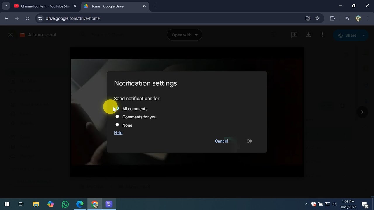Open a new browser tab
Image resolution: width=374 pixels, height=210 pixels.
click(x=155, y=6)
